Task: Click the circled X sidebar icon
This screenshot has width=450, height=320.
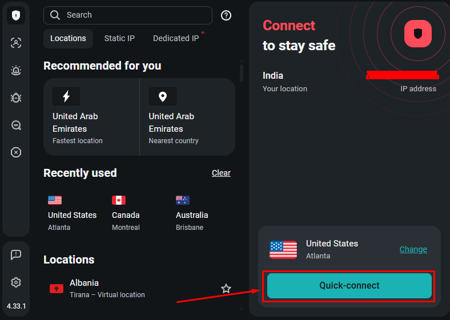Action: (x=16, y=152)
